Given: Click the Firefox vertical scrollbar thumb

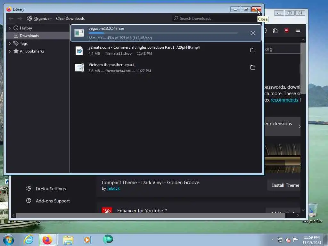Looking at the screenshot, I should [303, 69].
